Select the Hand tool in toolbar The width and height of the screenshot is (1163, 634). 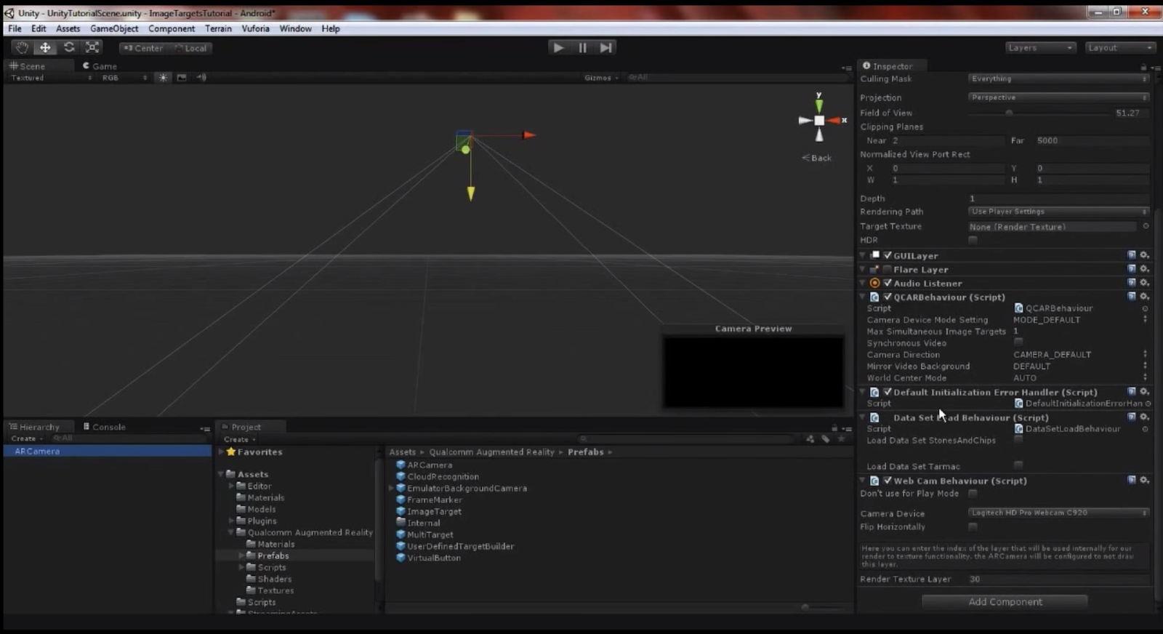tap(22, 47)
